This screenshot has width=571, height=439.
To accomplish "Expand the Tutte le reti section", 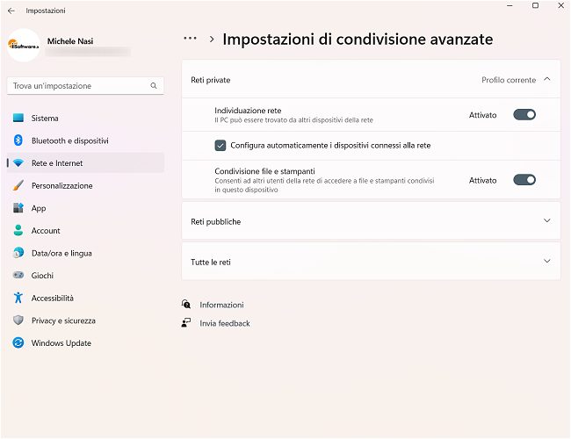I will click(546, 262).
